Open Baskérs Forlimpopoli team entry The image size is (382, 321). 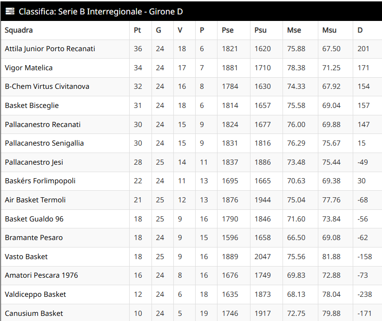[x=40, y=181]
